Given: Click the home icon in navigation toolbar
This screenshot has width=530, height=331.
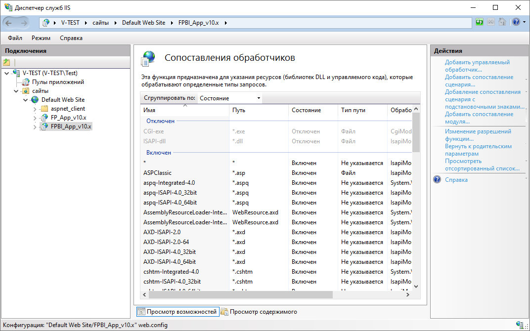Looking at the screenshot, I should click(502, 22).
